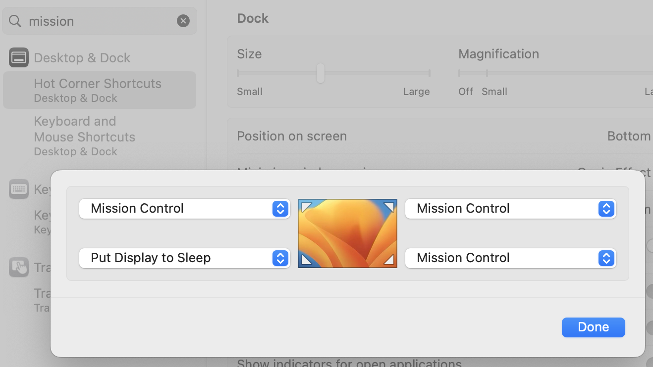The height and width of the screenshot is (367, 653).
Task: Click the Trackpad icon in the sidebar
Action: point(19,267)
